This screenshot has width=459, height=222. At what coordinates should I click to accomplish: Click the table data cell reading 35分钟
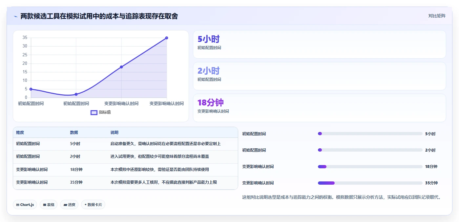click(x=76, y=182)
